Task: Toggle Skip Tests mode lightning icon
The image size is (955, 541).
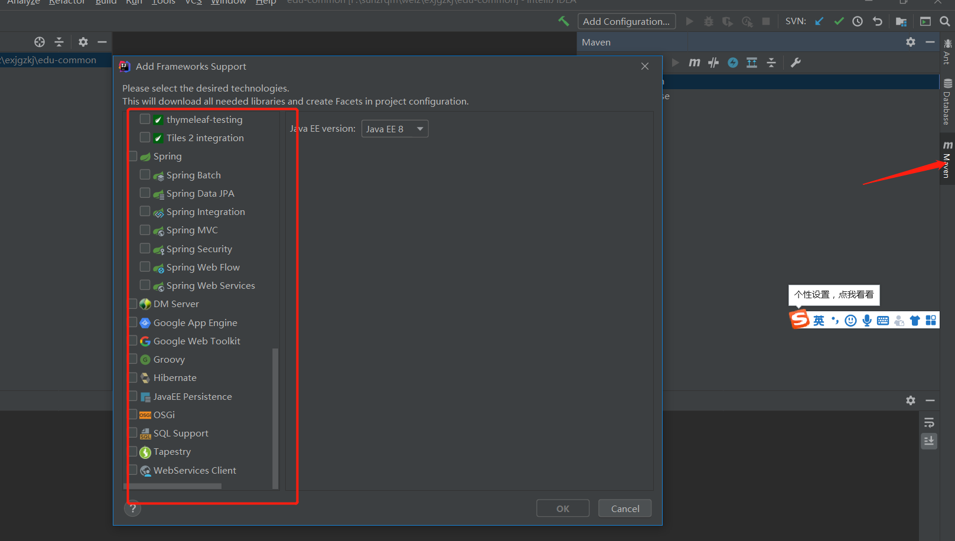Action: coord(733,63)
